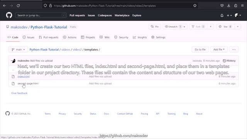Expand the plus create-new menu
247x139 pixels.
tap(229, 15)
